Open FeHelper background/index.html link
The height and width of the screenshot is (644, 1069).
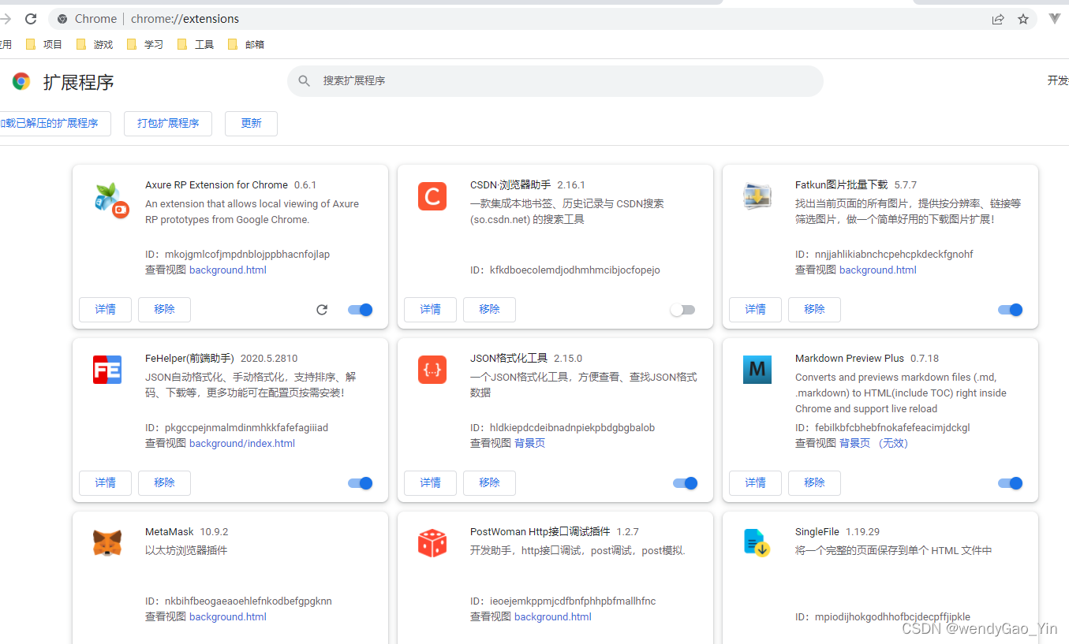tap(242, 443)
